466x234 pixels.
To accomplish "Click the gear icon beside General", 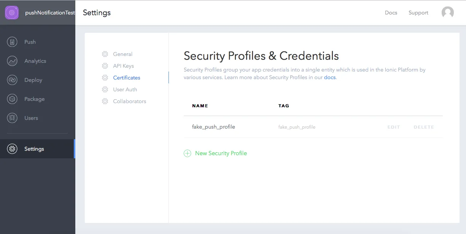I will [x=105, y=54].
